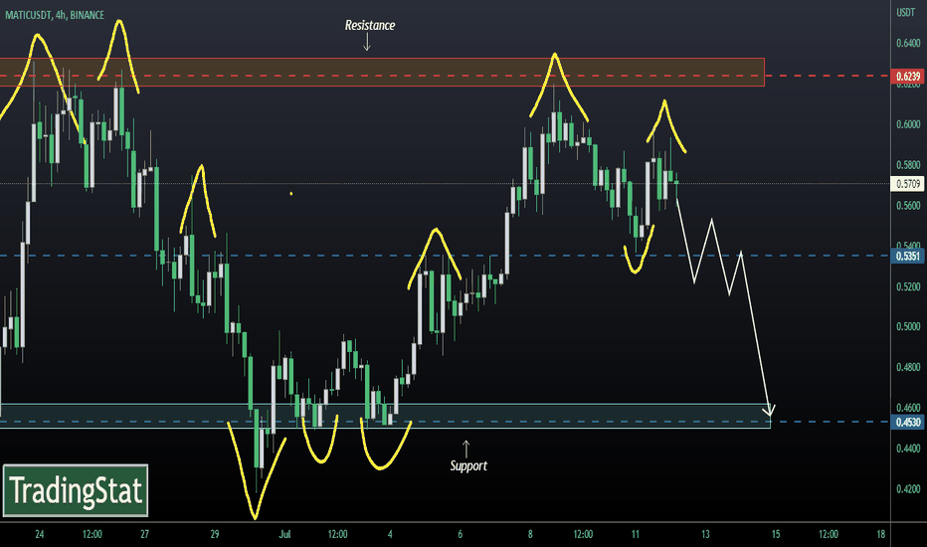Click the 0.6000 price axis value
927x547 pixels.
pyautogui.click(x=908, y=124)
